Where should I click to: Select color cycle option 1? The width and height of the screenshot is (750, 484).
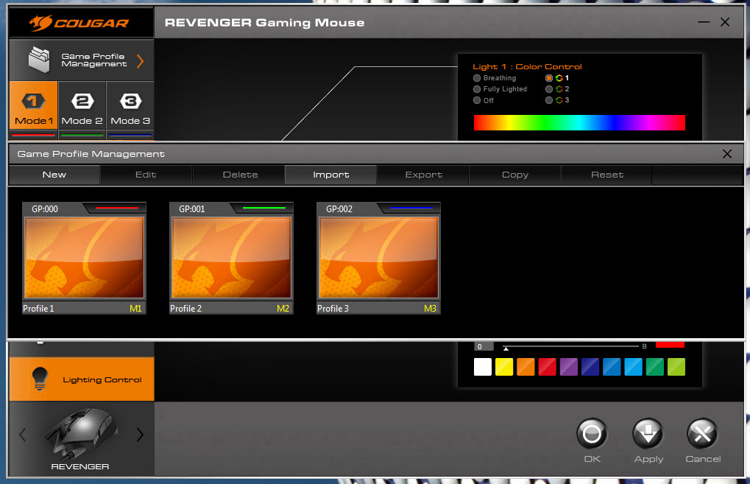coord(549,78)
